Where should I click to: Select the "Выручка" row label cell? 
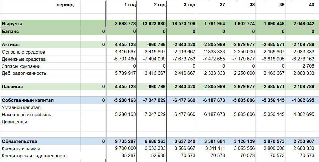click(13, 24)
